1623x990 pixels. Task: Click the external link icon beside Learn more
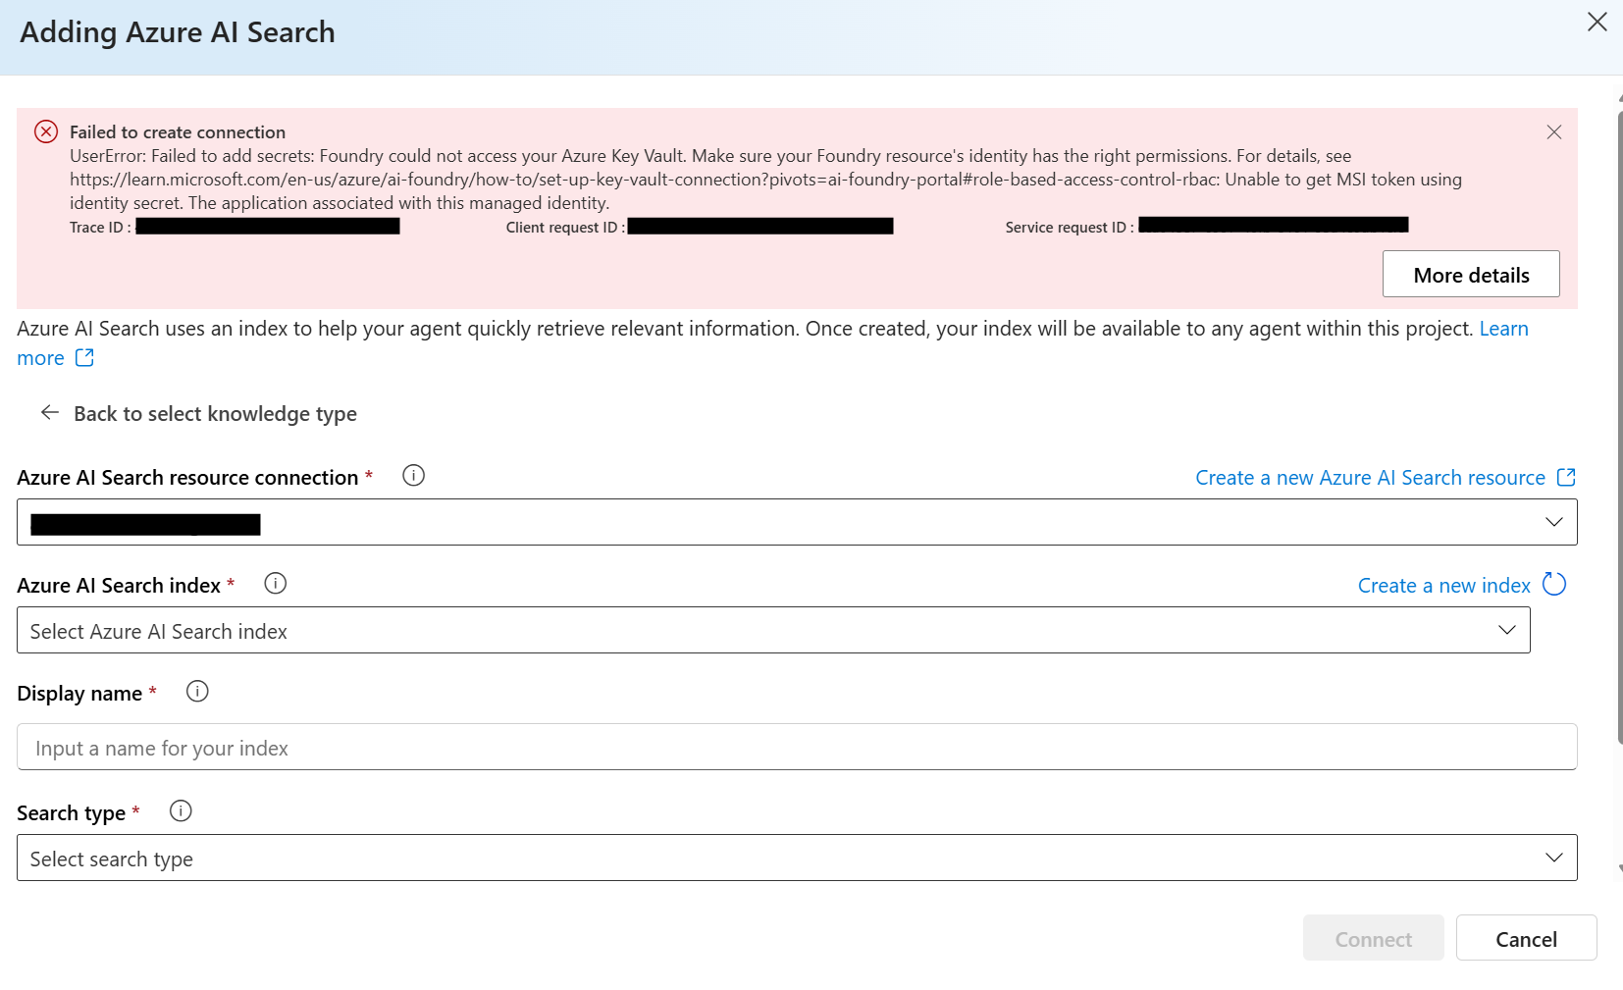pyautogui.click(x=85, y=358)
